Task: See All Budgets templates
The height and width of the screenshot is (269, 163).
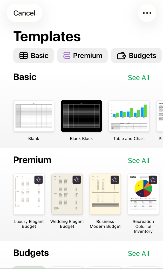Action: click(x=138, y=253)
